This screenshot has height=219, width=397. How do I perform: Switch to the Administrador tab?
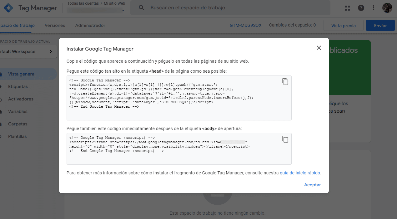pyautogui.click(x=90, y=25)
